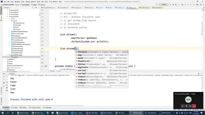Screen dimensions: 205x115
Task: Click the Stop icon in the main toolbar
Action: coord(179,4)
